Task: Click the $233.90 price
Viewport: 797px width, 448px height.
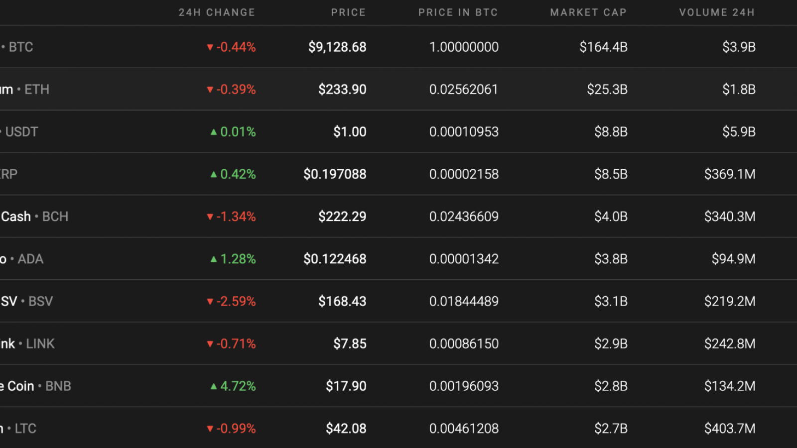Action: coord(342,89)
